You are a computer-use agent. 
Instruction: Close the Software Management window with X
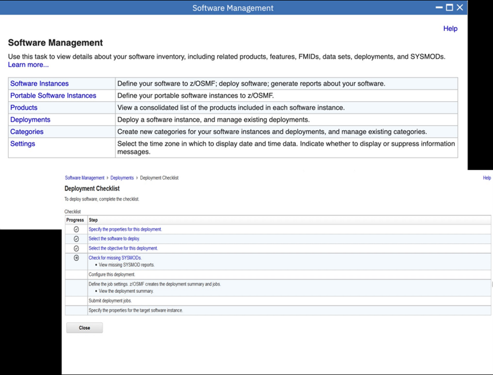pos(460,8)
